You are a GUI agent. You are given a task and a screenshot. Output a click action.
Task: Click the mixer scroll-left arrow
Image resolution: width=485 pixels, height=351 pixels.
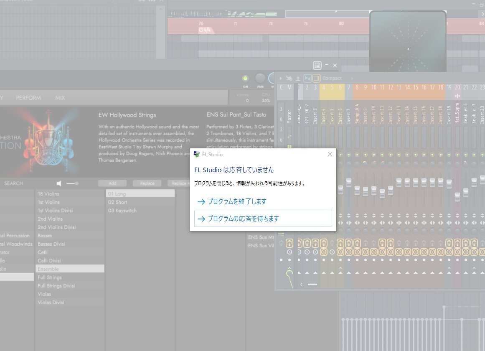pos(302,284)
